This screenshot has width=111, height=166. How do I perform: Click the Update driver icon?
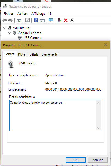[x=60, y=20]
